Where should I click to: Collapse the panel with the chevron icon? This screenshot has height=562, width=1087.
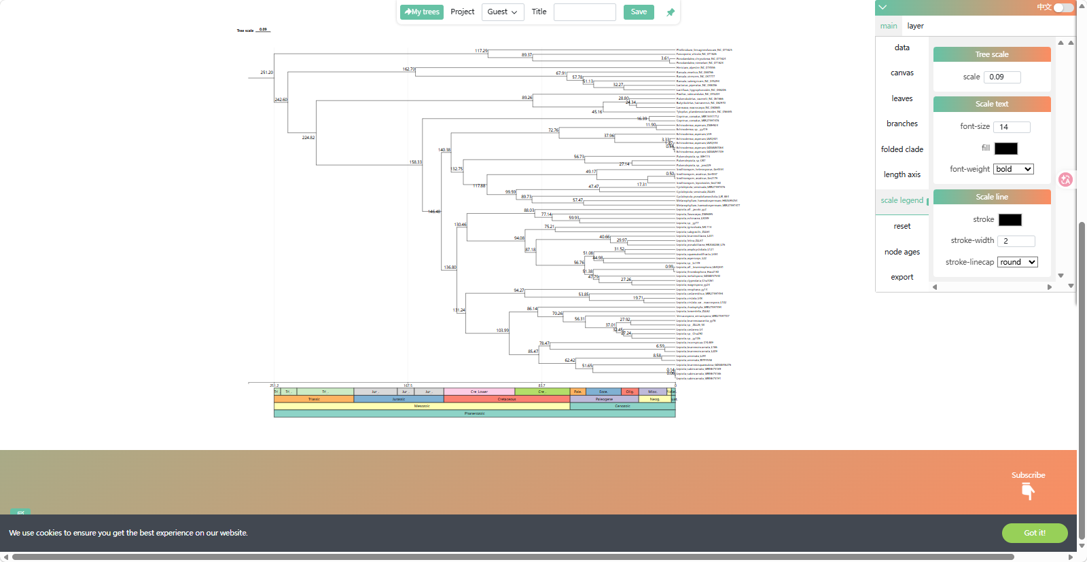point(883,7)
